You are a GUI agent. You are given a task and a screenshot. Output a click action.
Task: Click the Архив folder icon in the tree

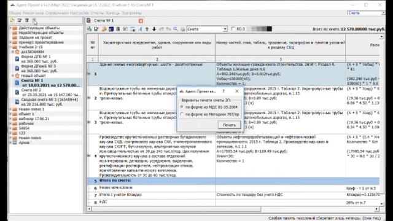point(15,142)
